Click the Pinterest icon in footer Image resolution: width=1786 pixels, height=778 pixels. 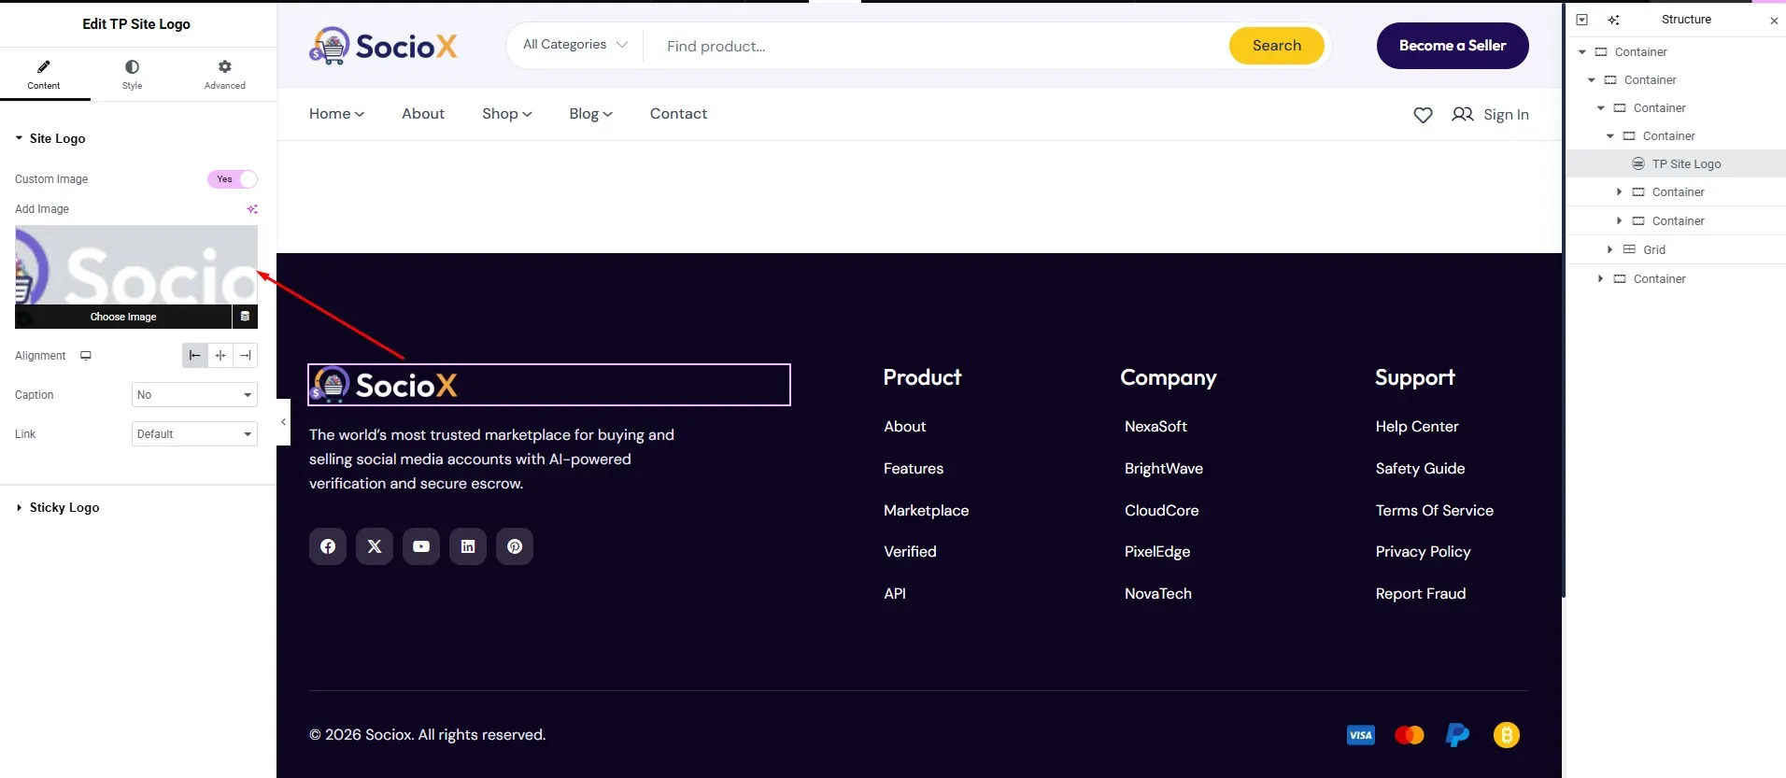[515, 546]
